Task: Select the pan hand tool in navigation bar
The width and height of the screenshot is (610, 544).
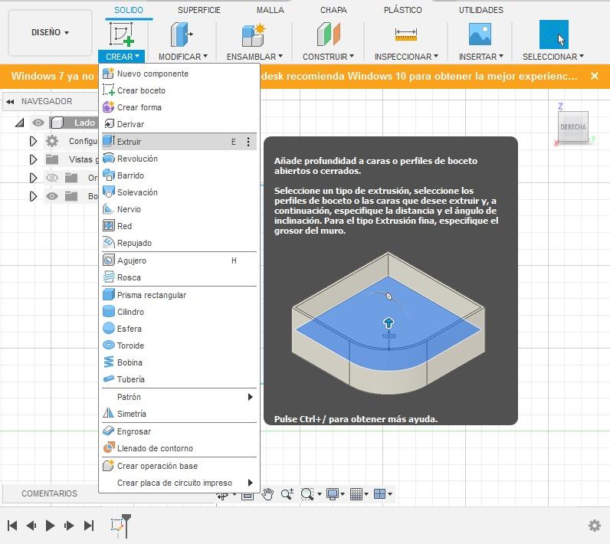Action: (x=267, y=494)
